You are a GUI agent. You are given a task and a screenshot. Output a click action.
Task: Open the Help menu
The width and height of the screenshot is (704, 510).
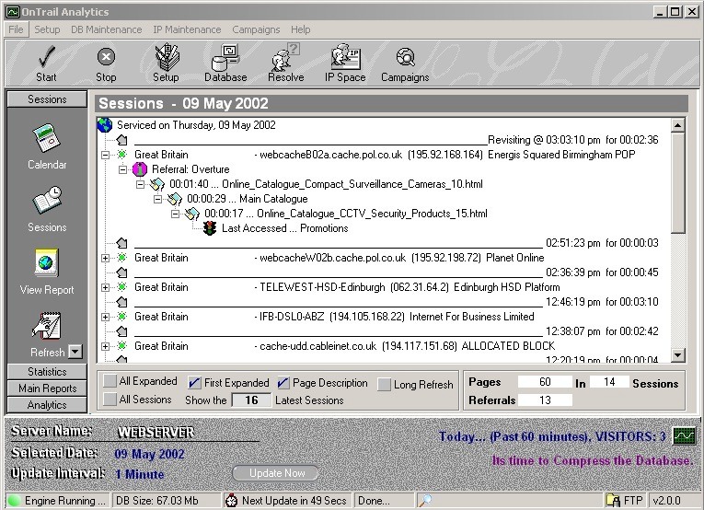(300, 29)
